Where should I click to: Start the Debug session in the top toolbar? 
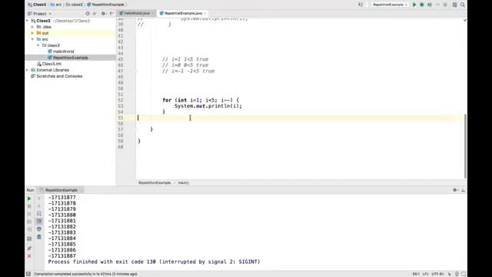pyautogui.click(x=422, y=5)
